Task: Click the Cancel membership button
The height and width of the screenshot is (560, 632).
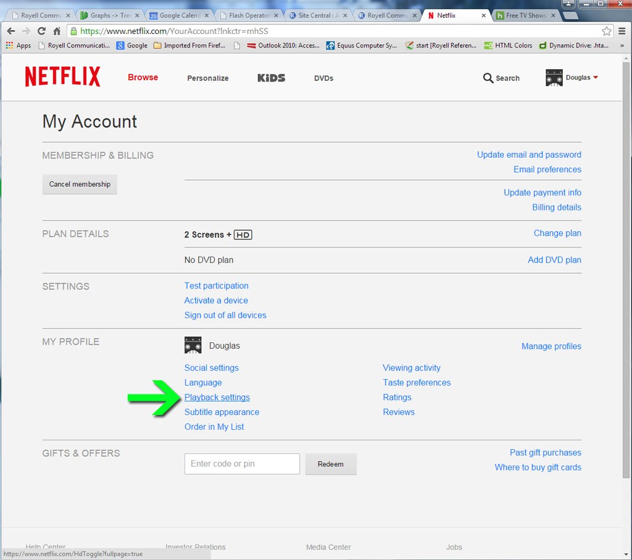Action: [80, 184]
